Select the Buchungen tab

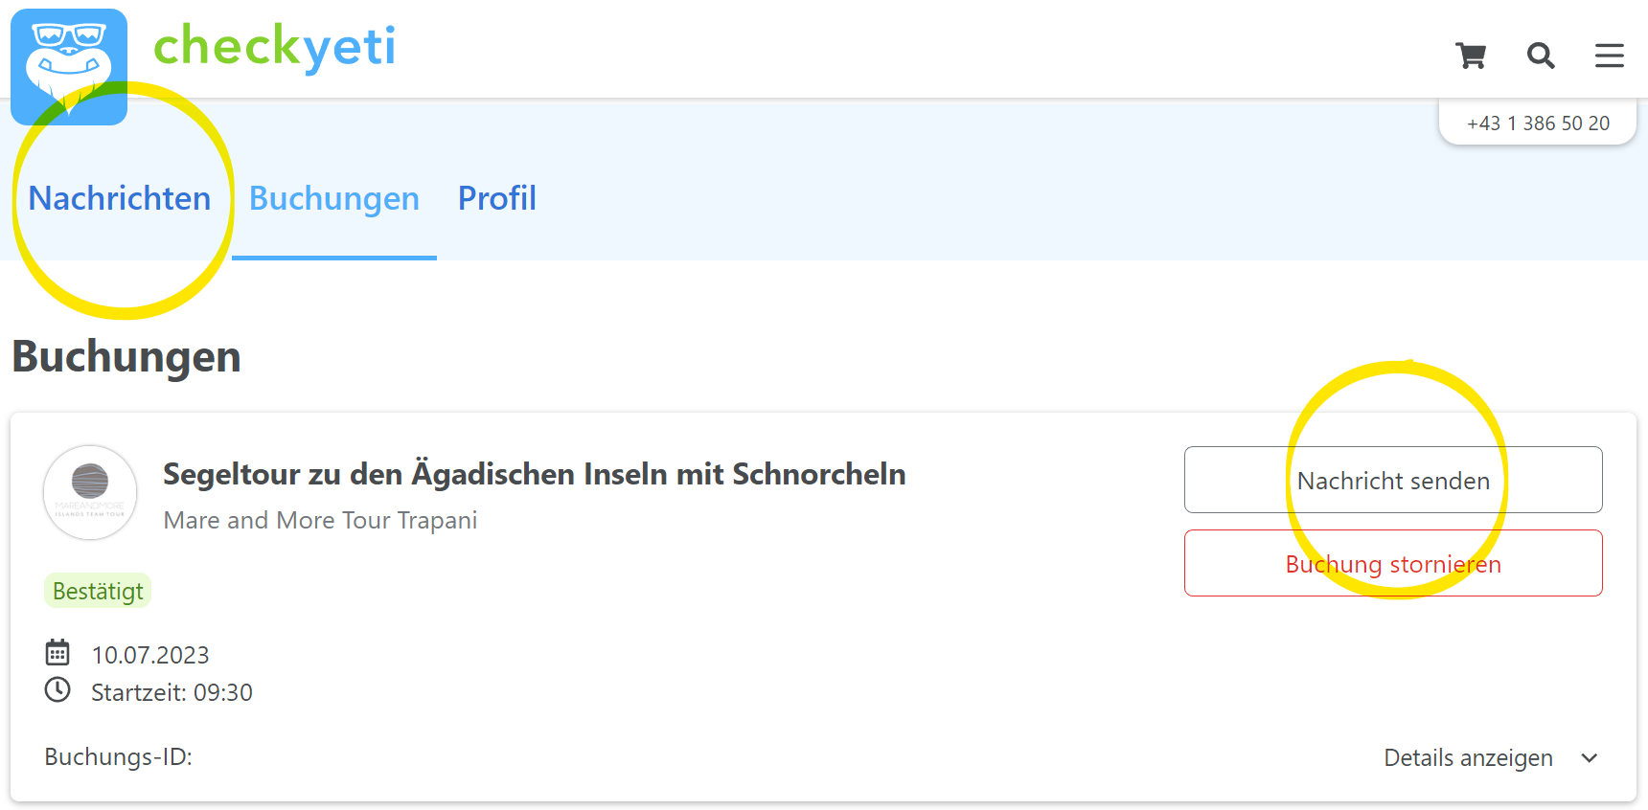click(334, 198)
